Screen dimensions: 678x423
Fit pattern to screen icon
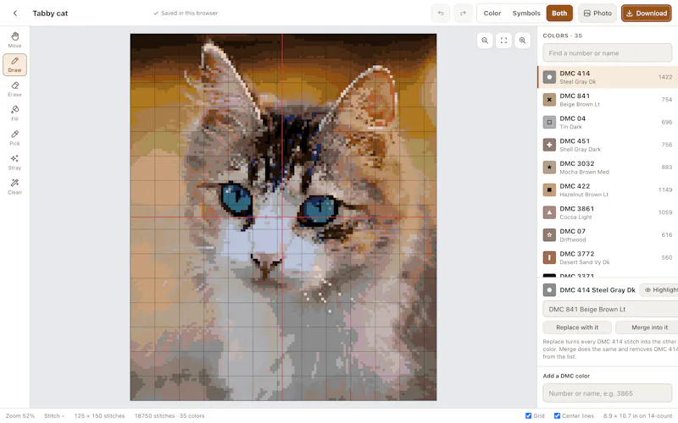tap(503, 40)
